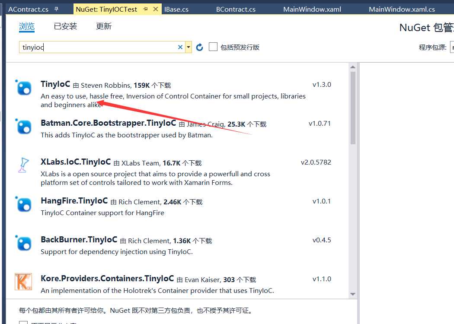Click version v1.1.0 of Kore.Providers
Image resolution: width=454 pixels, height=324 pixels.
[x=322, y=279]
